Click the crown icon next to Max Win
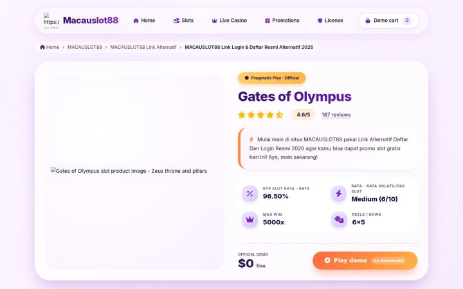Screen dimensions: 463x289 (x=250, y=220)
